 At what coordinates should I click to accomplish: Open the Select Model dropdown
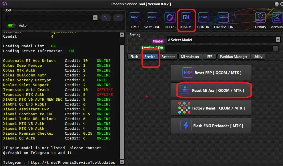tap(278, 39)
